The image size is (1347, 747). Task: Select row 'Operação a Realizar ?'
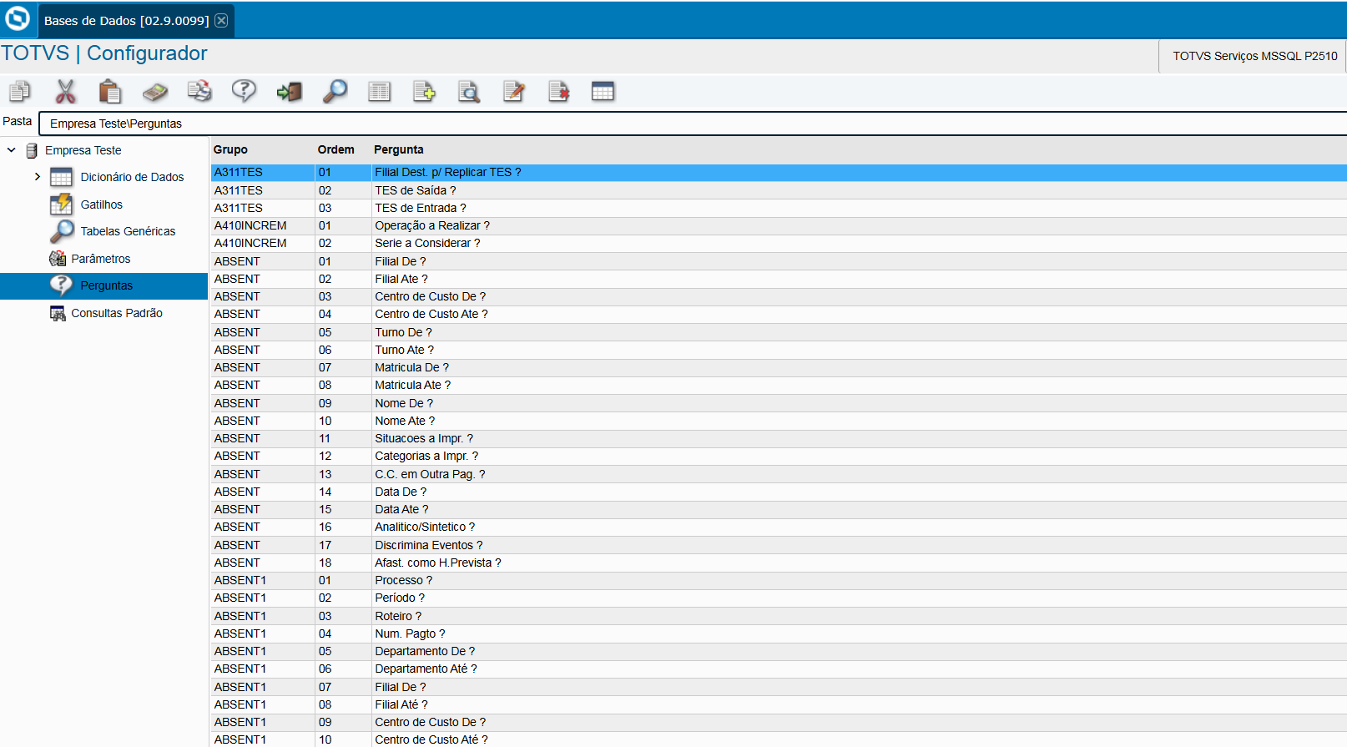click(778, 225)
